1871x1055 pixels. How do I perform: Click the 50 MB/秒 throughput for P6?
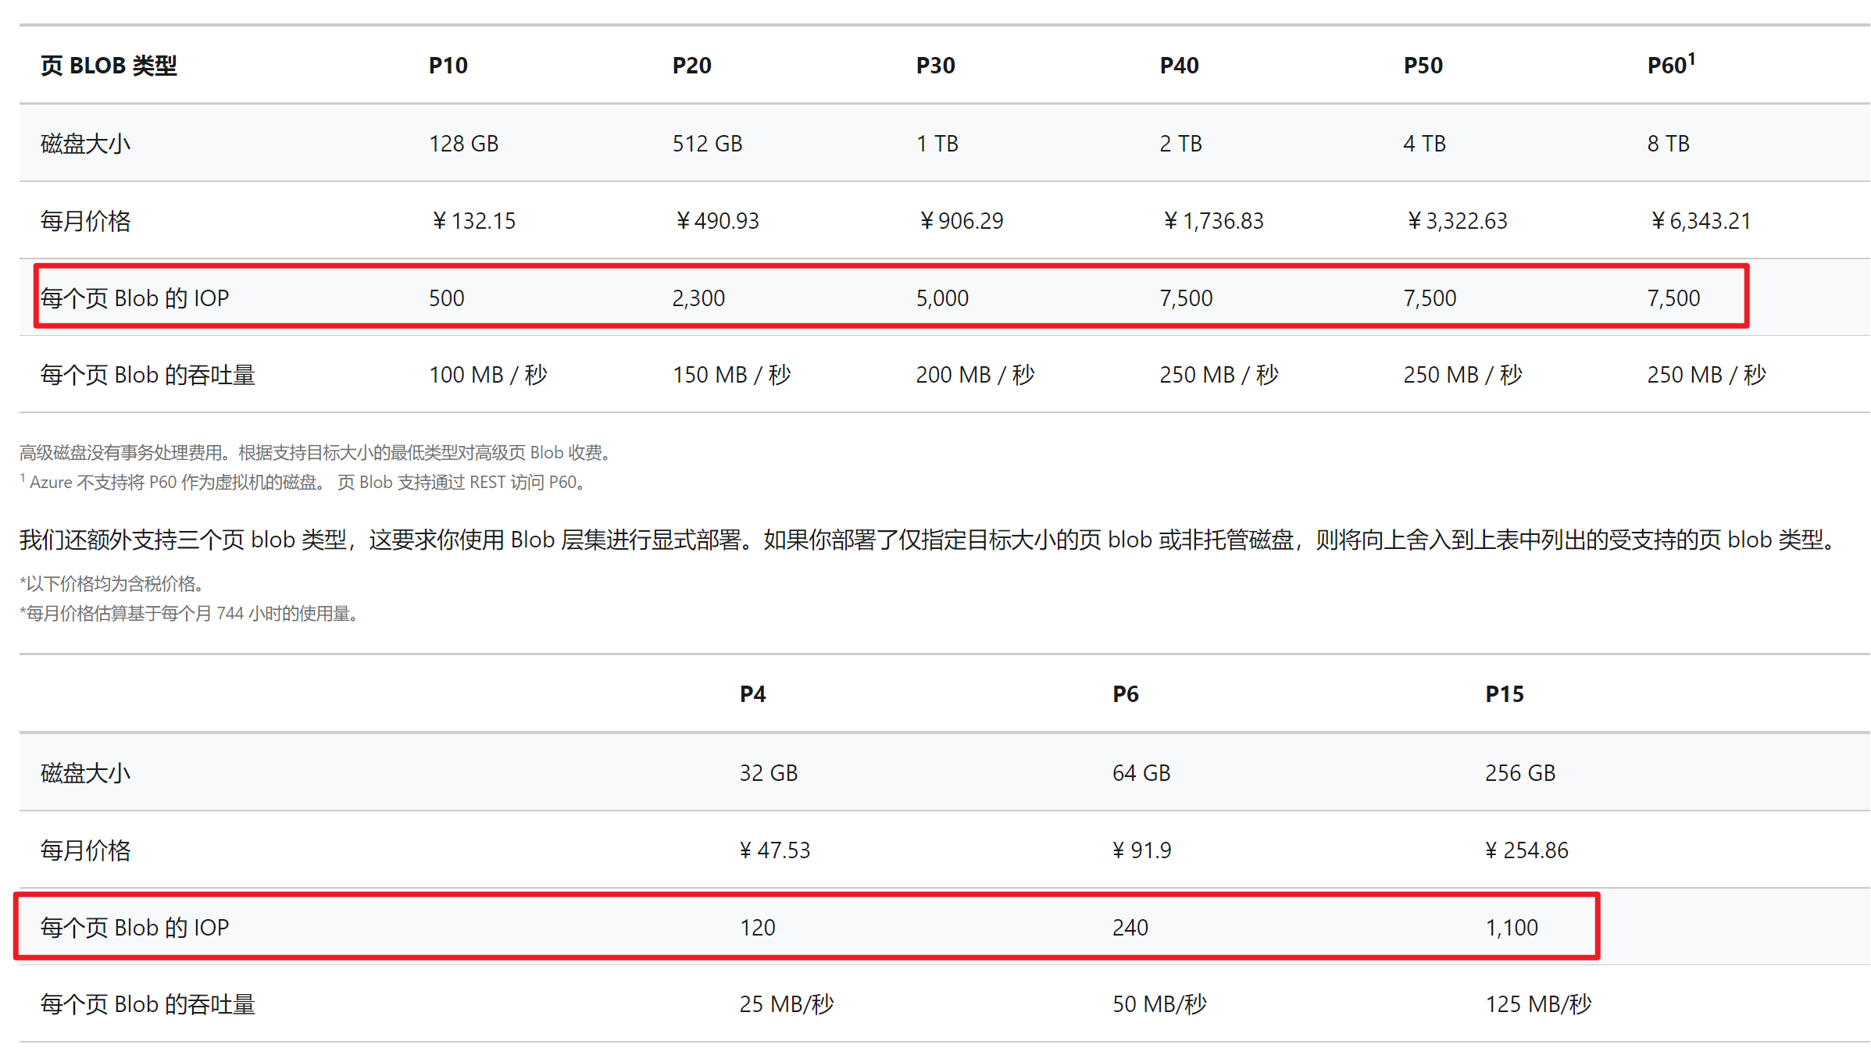[x=1159, y=1004]
